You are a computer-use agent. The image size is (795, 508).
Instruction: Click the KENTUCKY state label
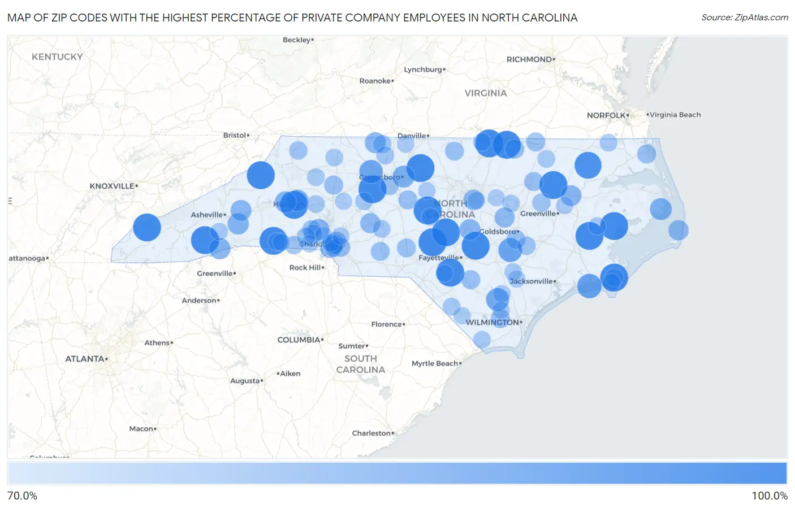[x=57, y=57]
